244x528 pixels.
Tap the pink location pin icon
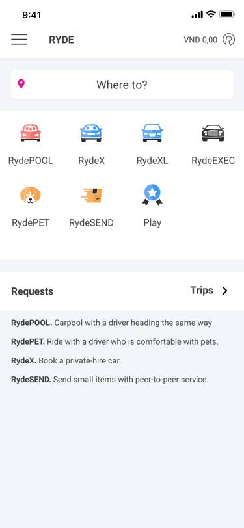[21, 84]
